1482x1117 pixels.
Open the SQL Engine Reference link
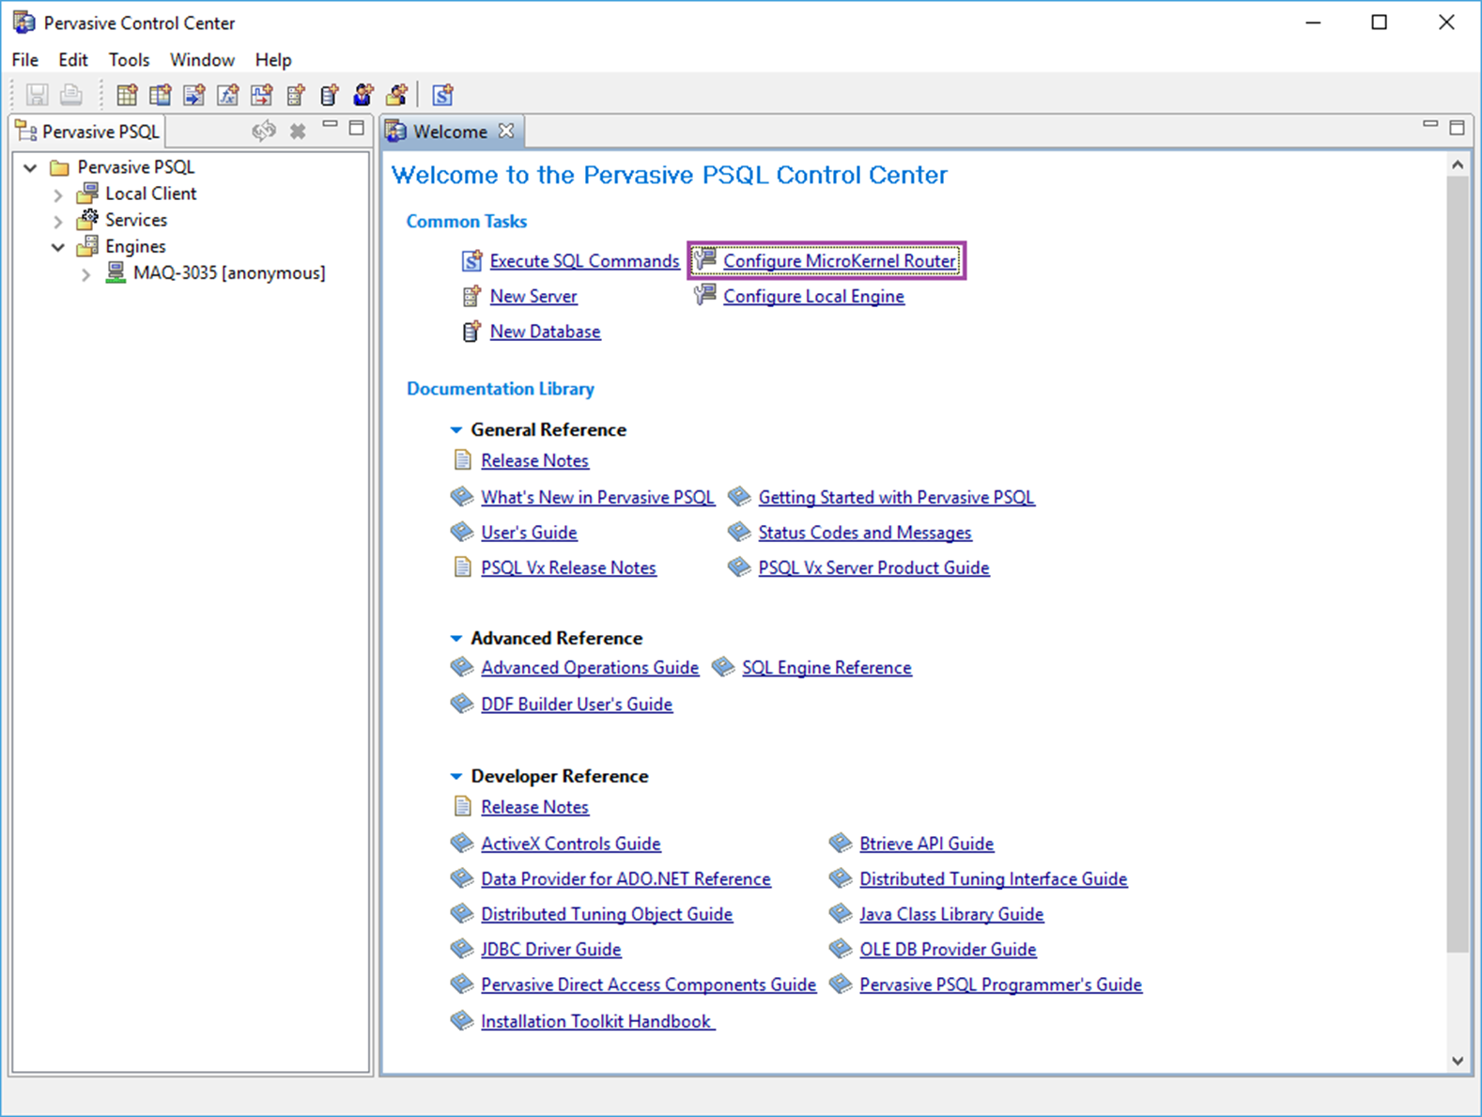[x=826, y=667]
